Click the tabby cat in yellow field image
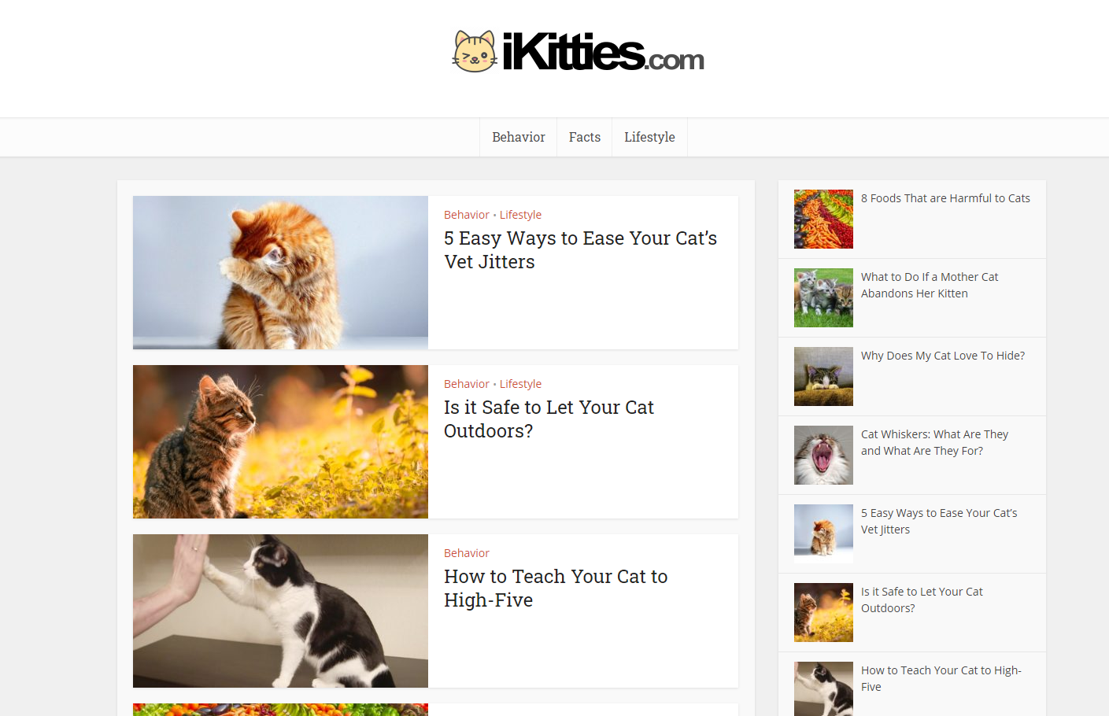1109x716 pixels. click(x=280, y=441)
